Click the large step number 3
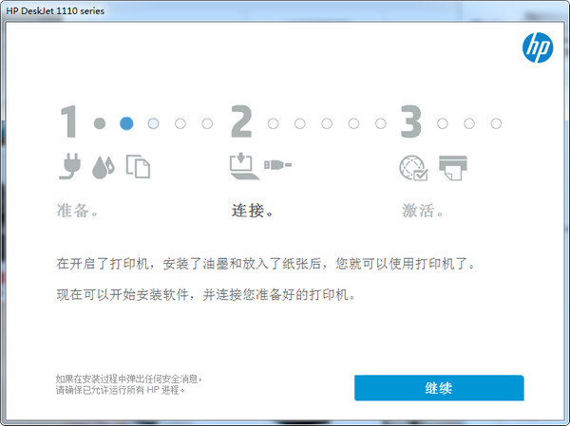 click(x=410, y=121)
